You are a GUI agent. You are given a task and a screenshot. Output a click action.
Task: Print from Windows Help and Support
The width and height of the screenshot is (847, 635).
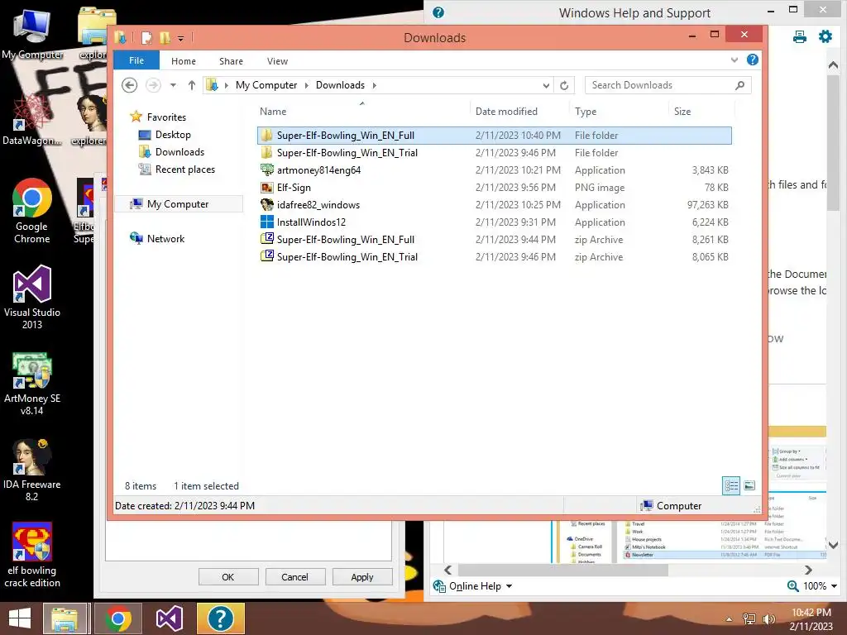pyautogui.click(x=800, y=36)
